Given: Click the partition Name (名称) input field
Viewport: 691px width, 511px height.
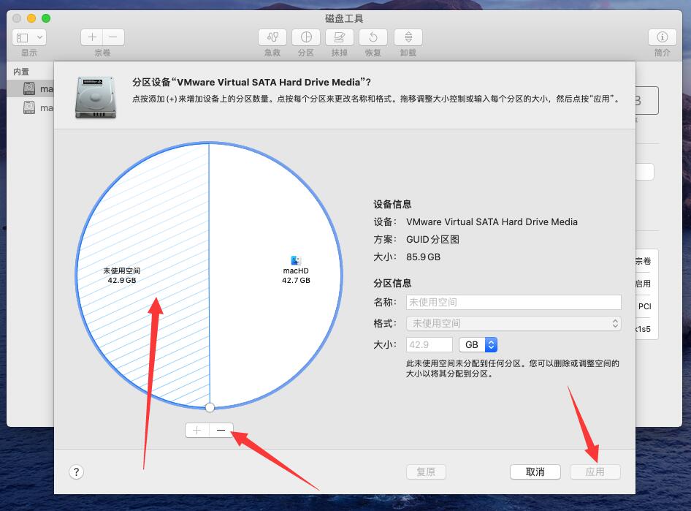Looking at the screenshot, I should click(514, 302).
